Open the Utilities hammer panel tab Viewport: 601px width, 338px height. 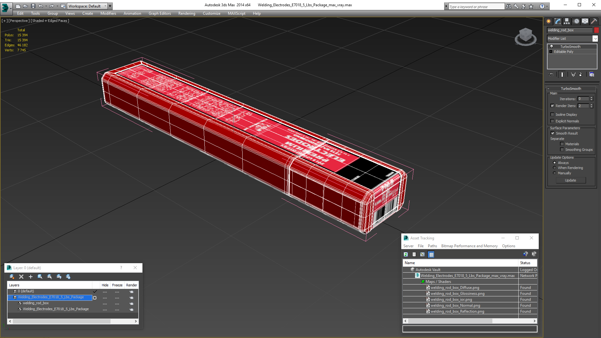click(x=594, y=21)
